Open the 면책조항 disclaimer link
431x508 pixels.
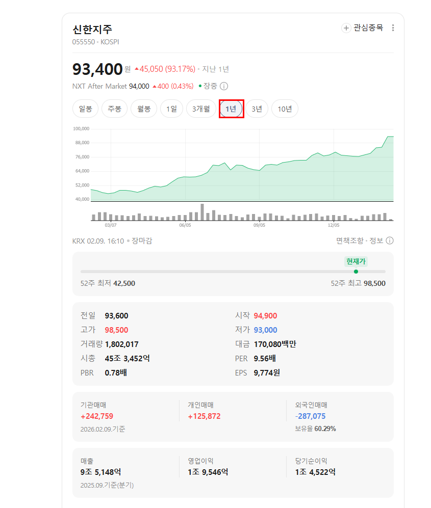pos(350,240)
